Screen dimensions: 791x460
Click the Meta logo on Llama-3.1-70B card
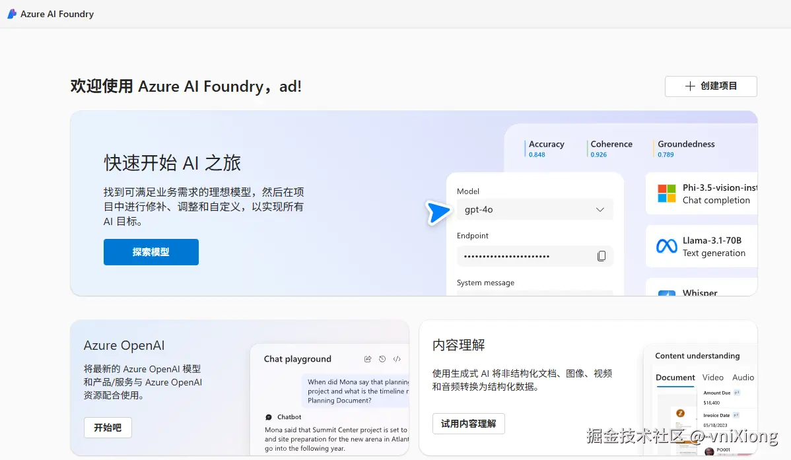666,246
